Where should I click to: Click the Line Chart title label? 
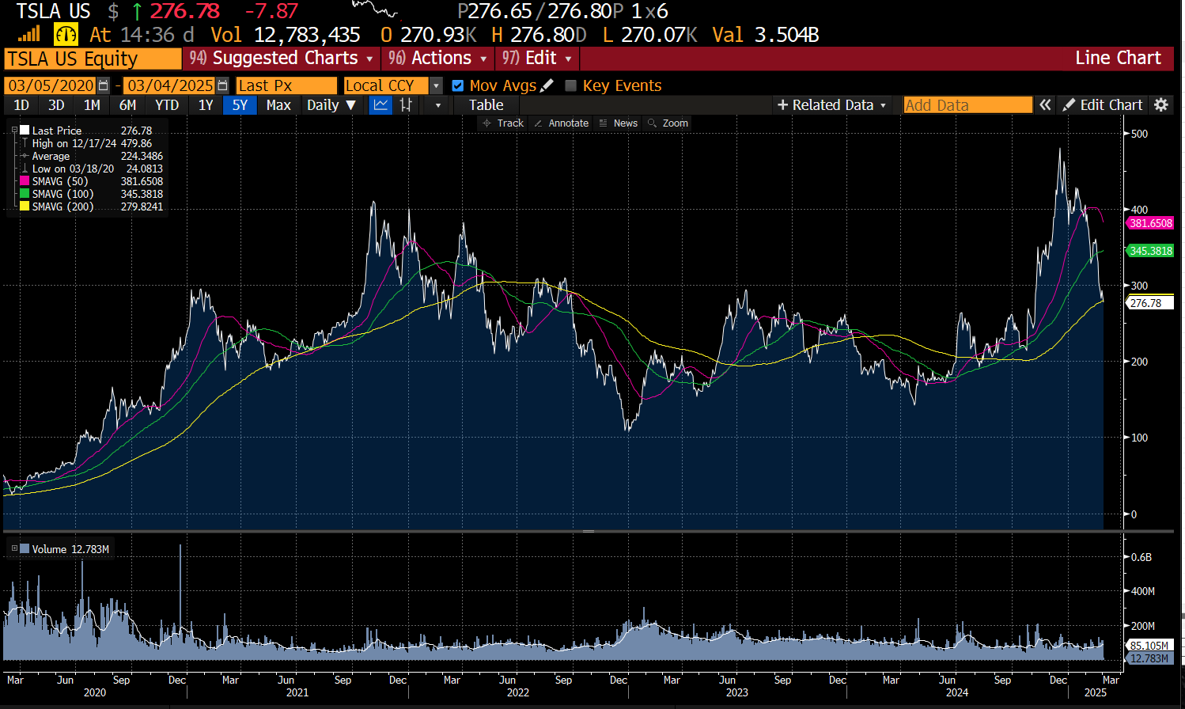(1118, 58)
